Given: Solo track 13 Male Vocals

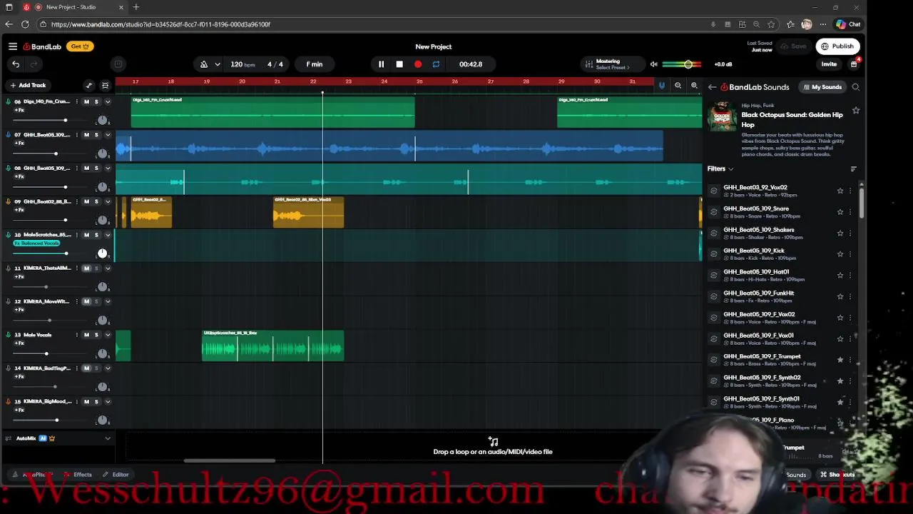Looking at the screenshot, I should coord(96,335).
